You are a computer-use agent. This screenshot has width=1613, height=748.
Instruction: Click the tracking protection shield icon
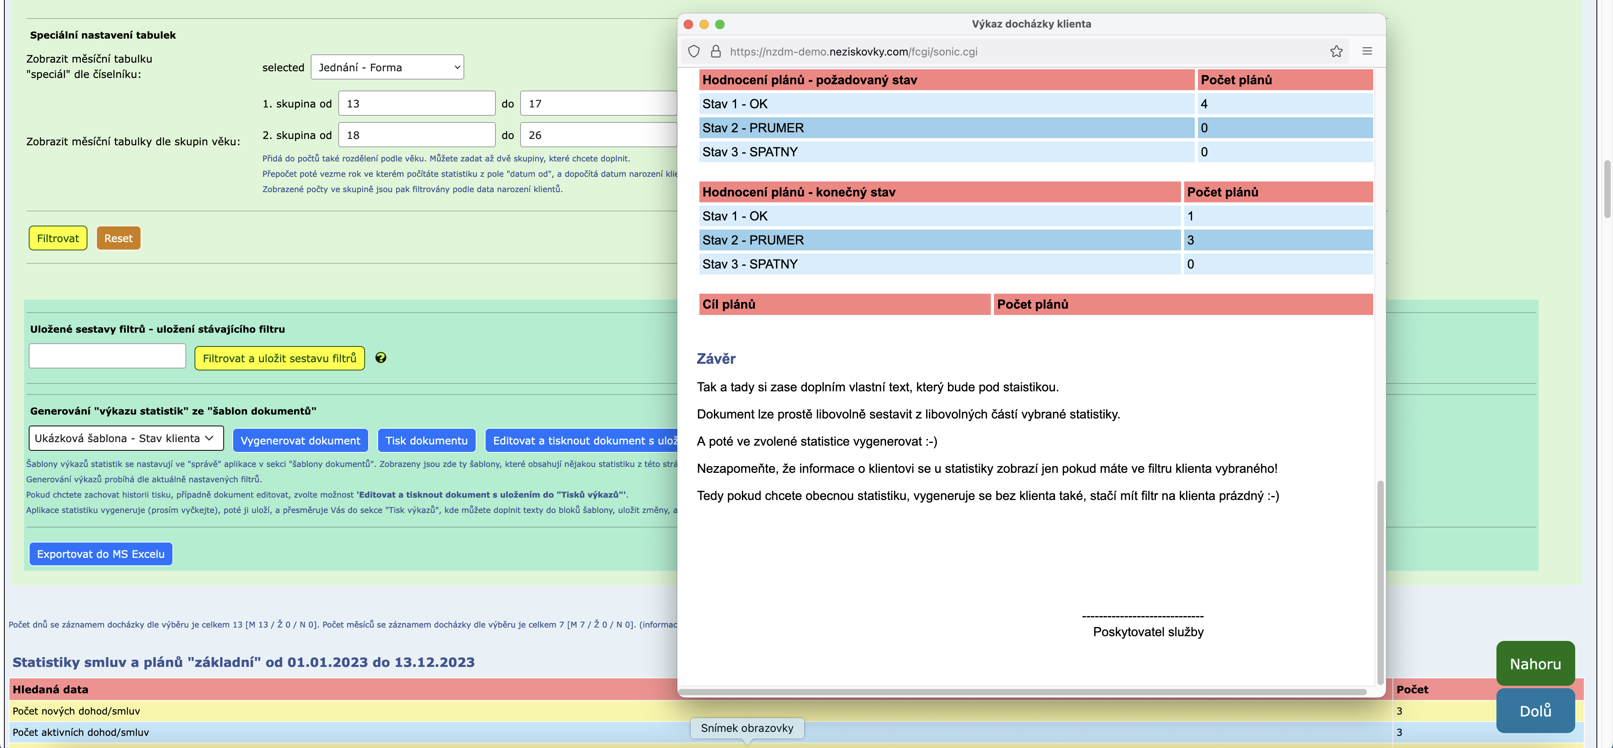(x=694, y=51)
